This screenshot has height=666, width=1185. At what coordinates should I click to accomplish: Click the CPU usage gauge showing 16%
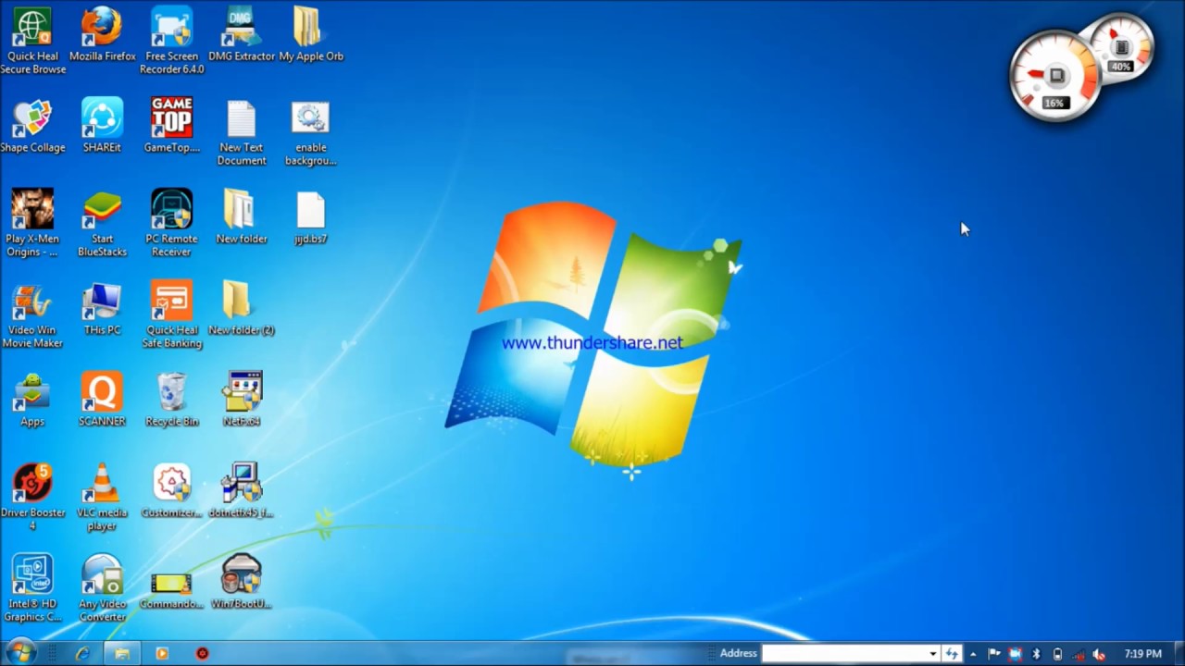point(1054,78)
